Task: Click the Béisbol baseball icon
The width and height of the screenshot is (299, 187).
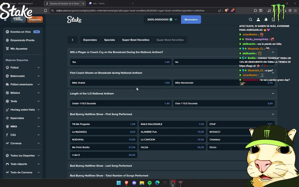Action: click(7, 93)
